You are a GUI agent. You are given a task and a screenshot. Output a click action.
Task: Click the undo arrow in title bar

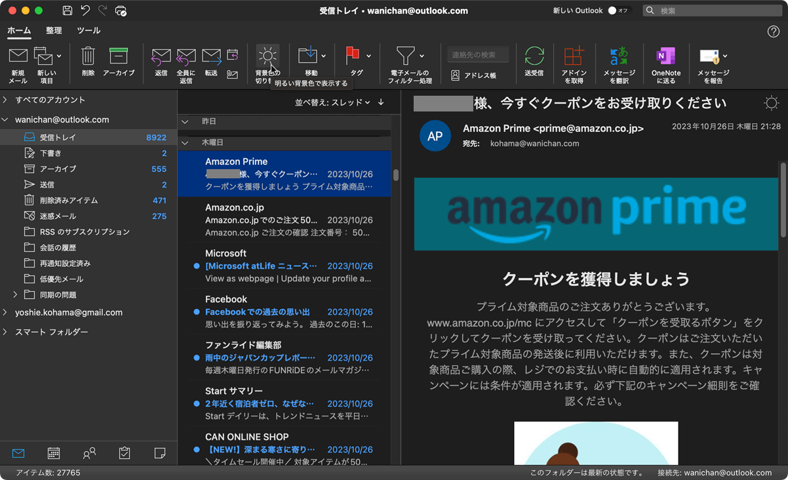85,10
